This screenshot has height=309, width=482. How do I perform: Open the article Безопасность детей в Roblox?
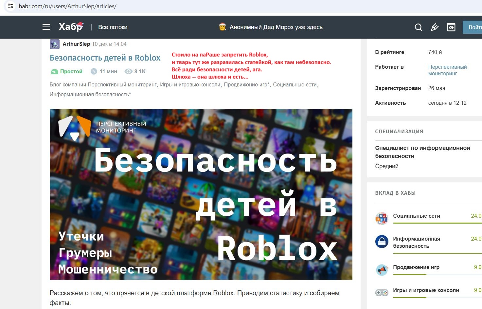coord(105,58)
